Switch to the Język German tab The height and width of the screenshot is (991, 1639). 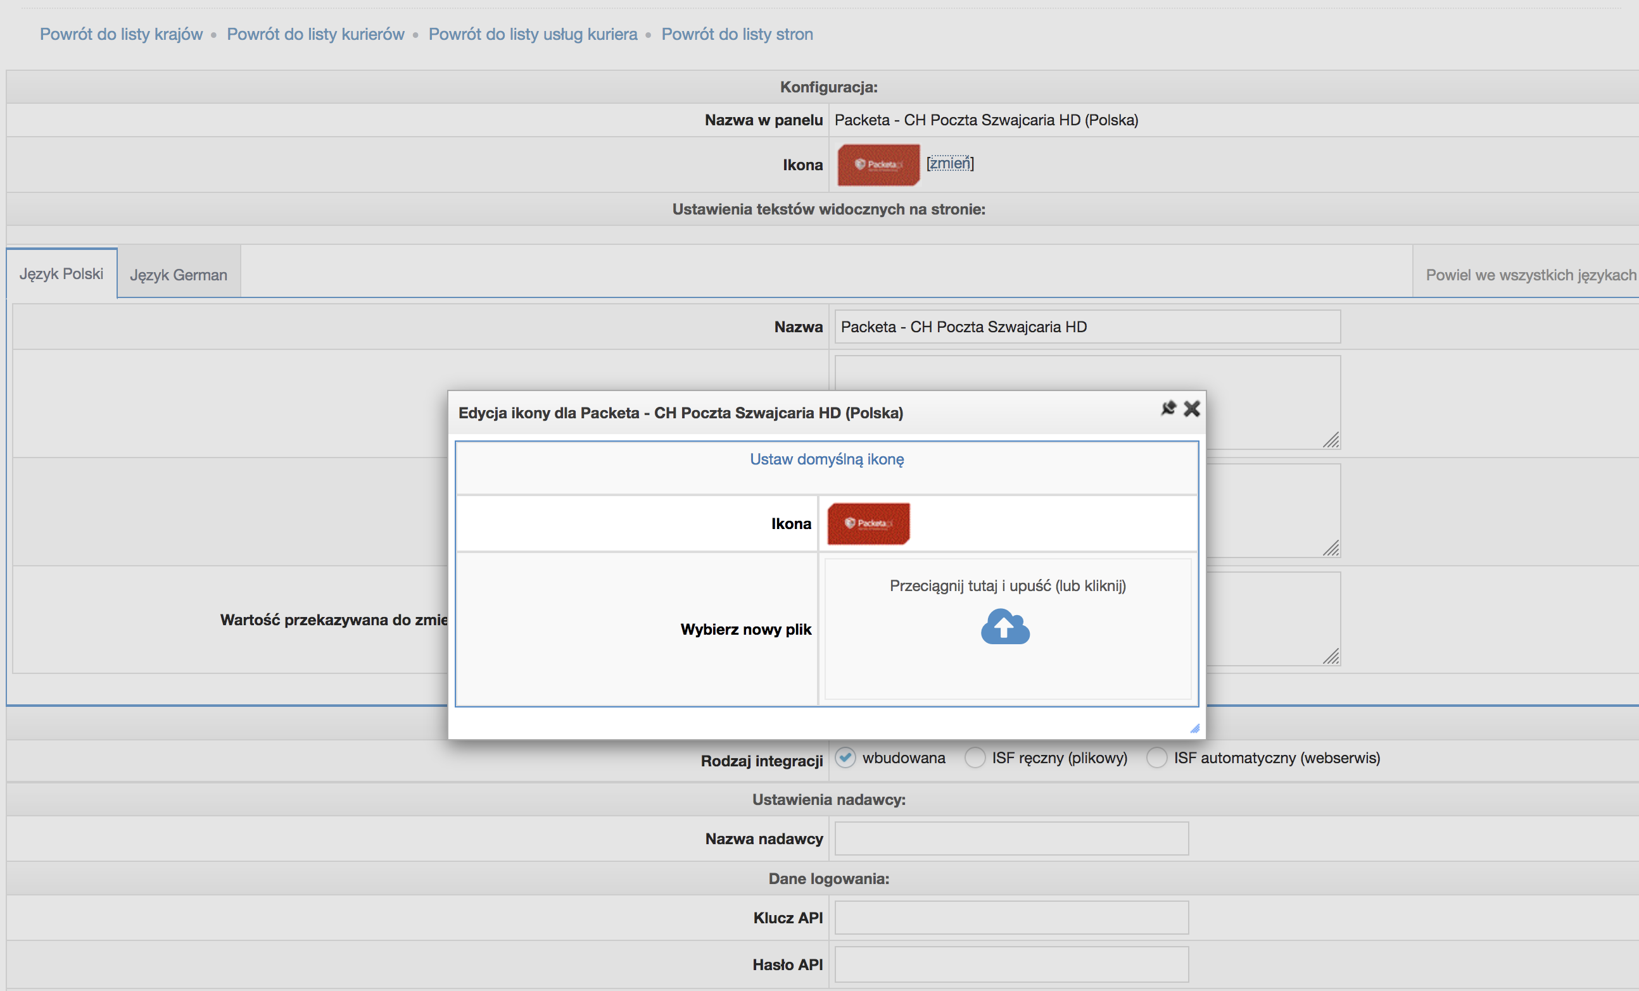tap(178, 275)
